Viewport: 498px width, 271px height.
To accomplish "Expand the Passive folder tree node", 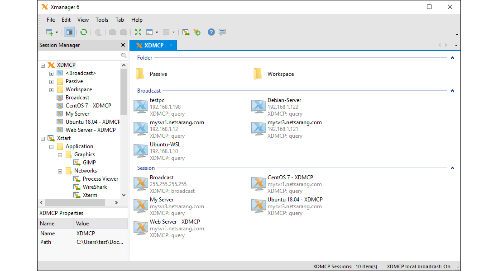I will tap(51, 82).
